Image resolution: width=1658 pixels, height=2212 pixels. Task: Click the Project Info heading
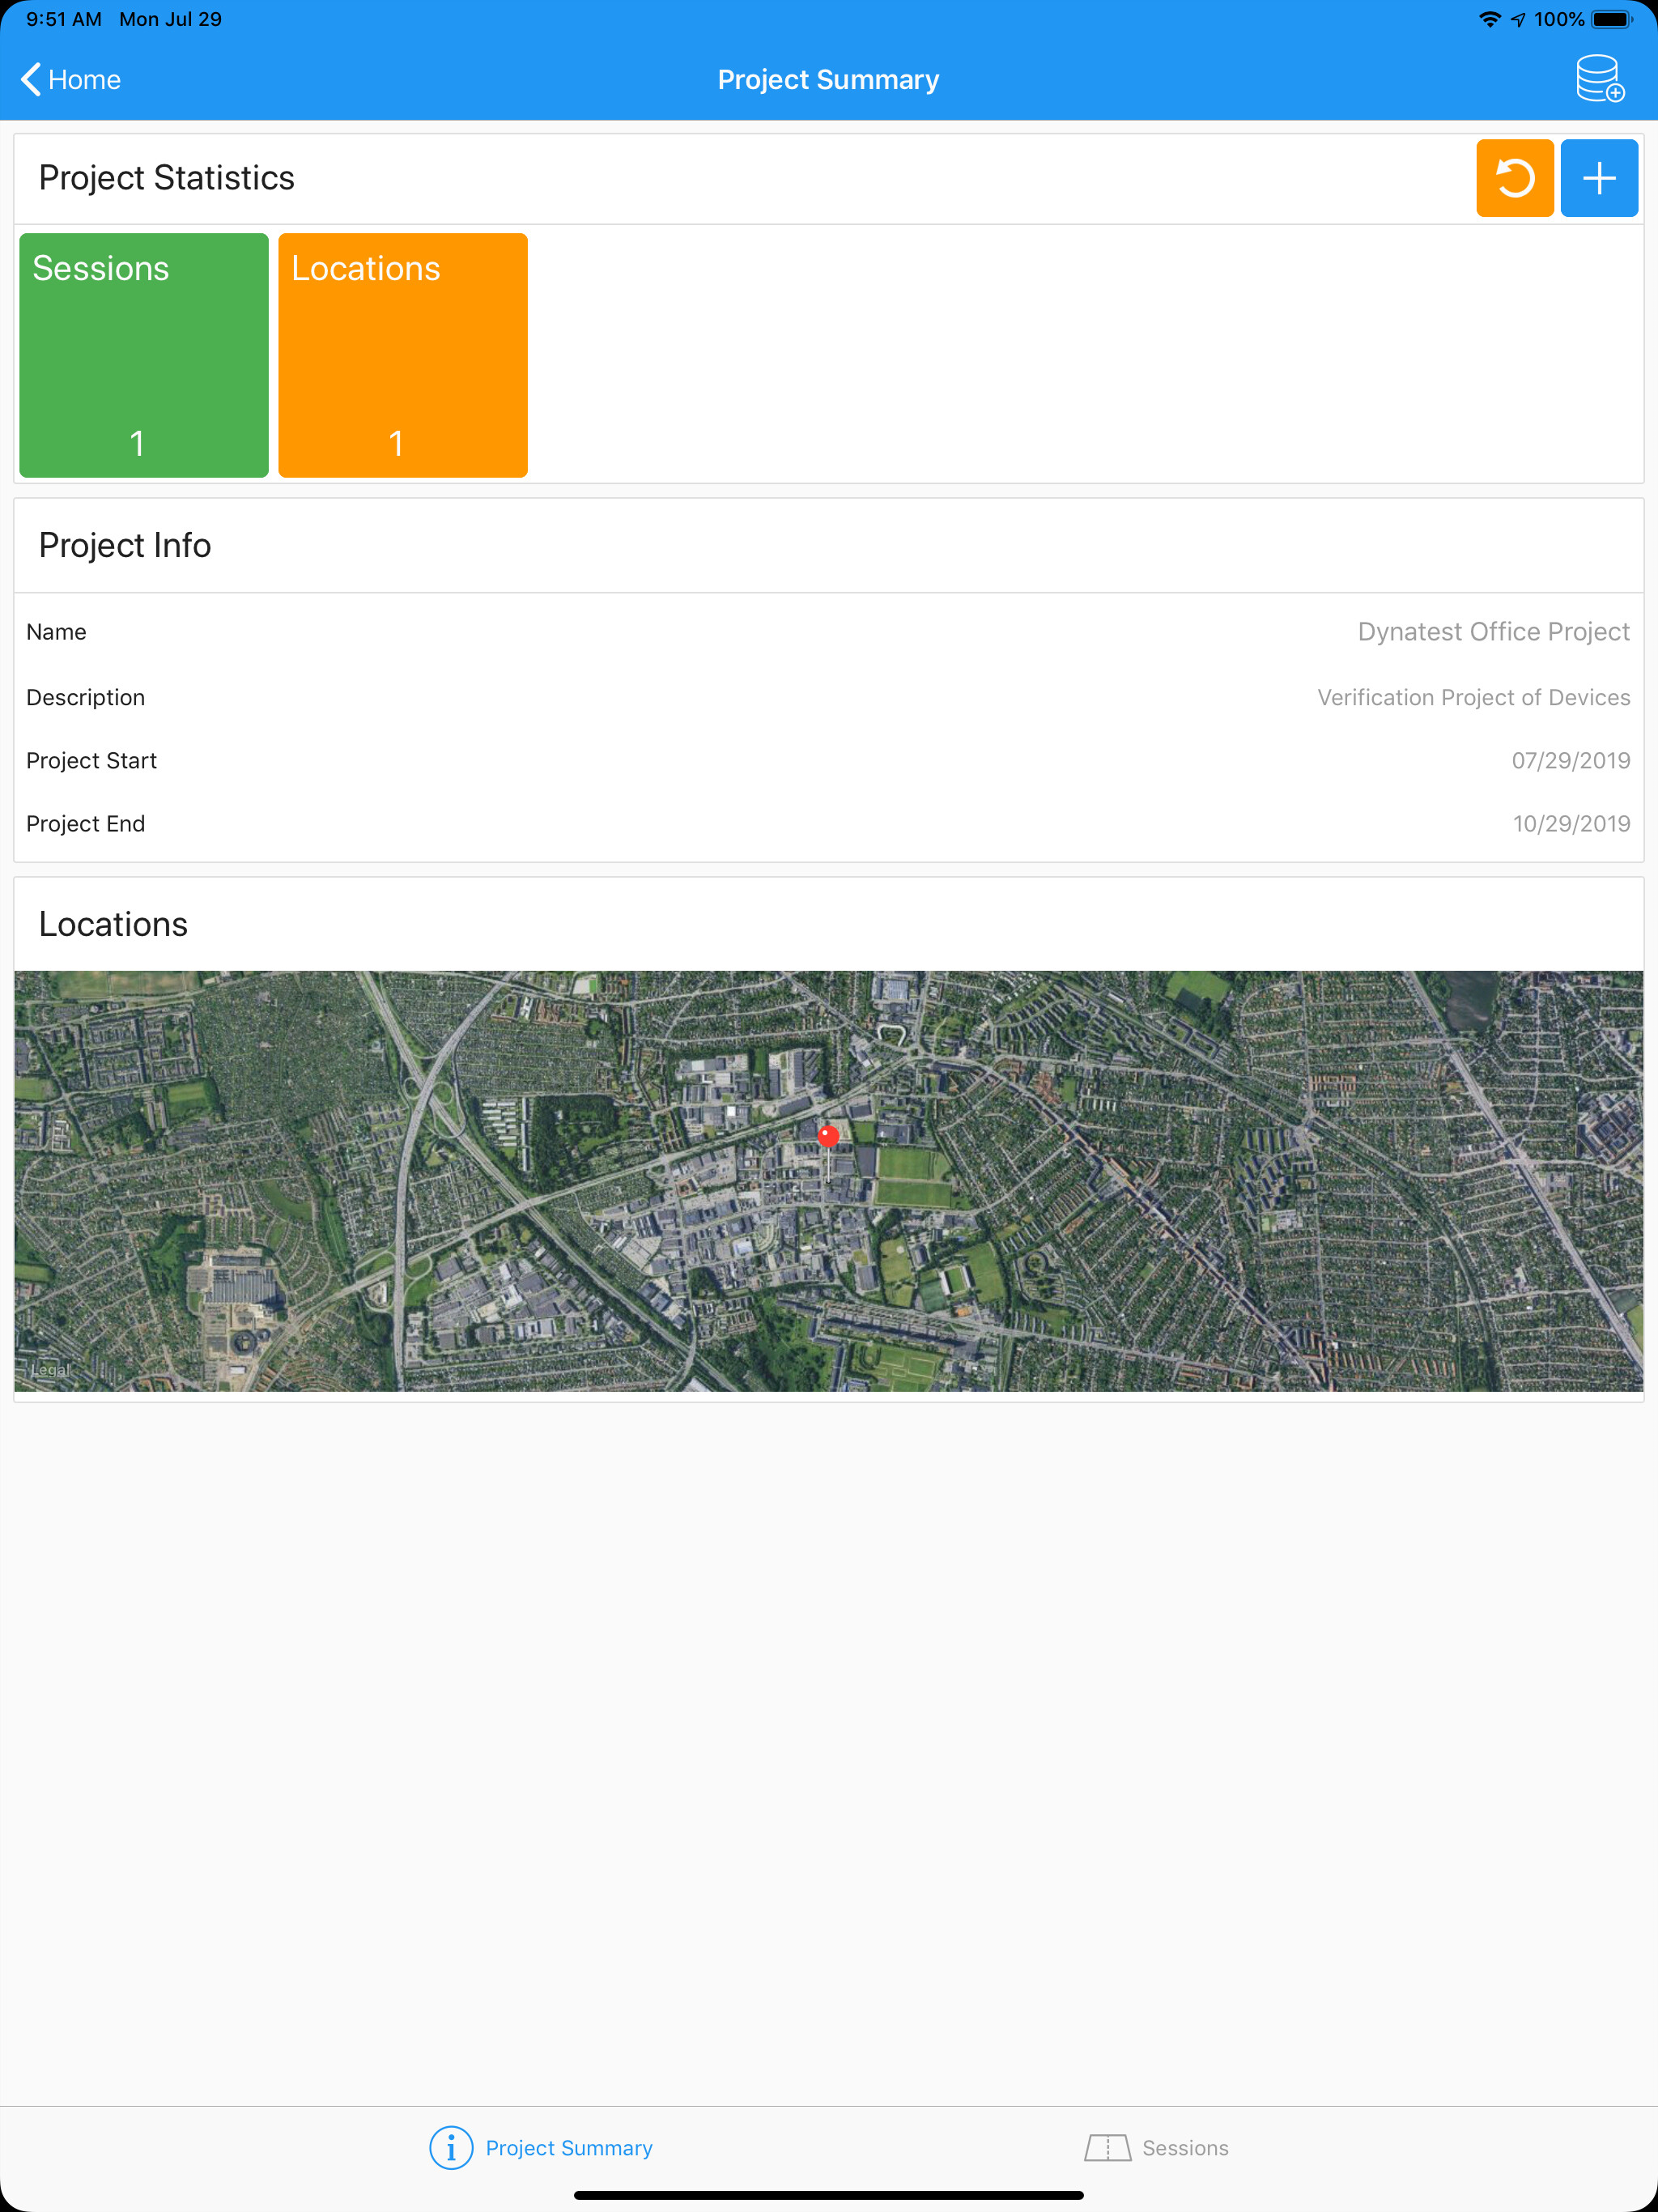coord(125,545)
